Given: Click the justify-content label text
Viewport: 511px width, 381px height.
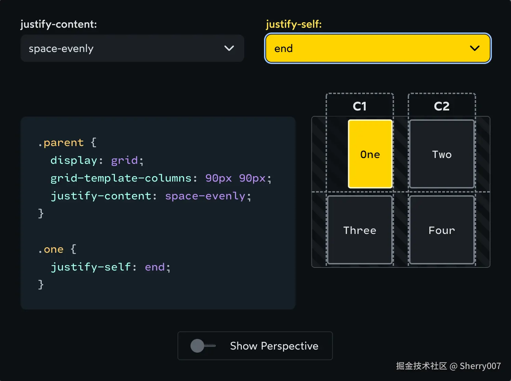Looking at the screenshot, I should (58, 24).
